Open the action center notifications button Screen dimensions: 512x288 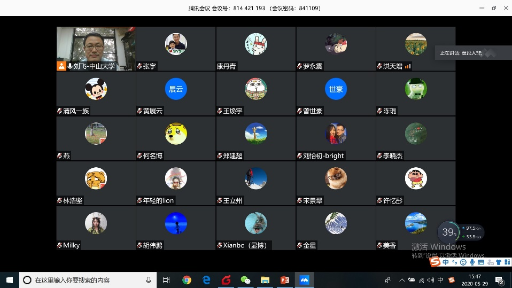(499, 280)
